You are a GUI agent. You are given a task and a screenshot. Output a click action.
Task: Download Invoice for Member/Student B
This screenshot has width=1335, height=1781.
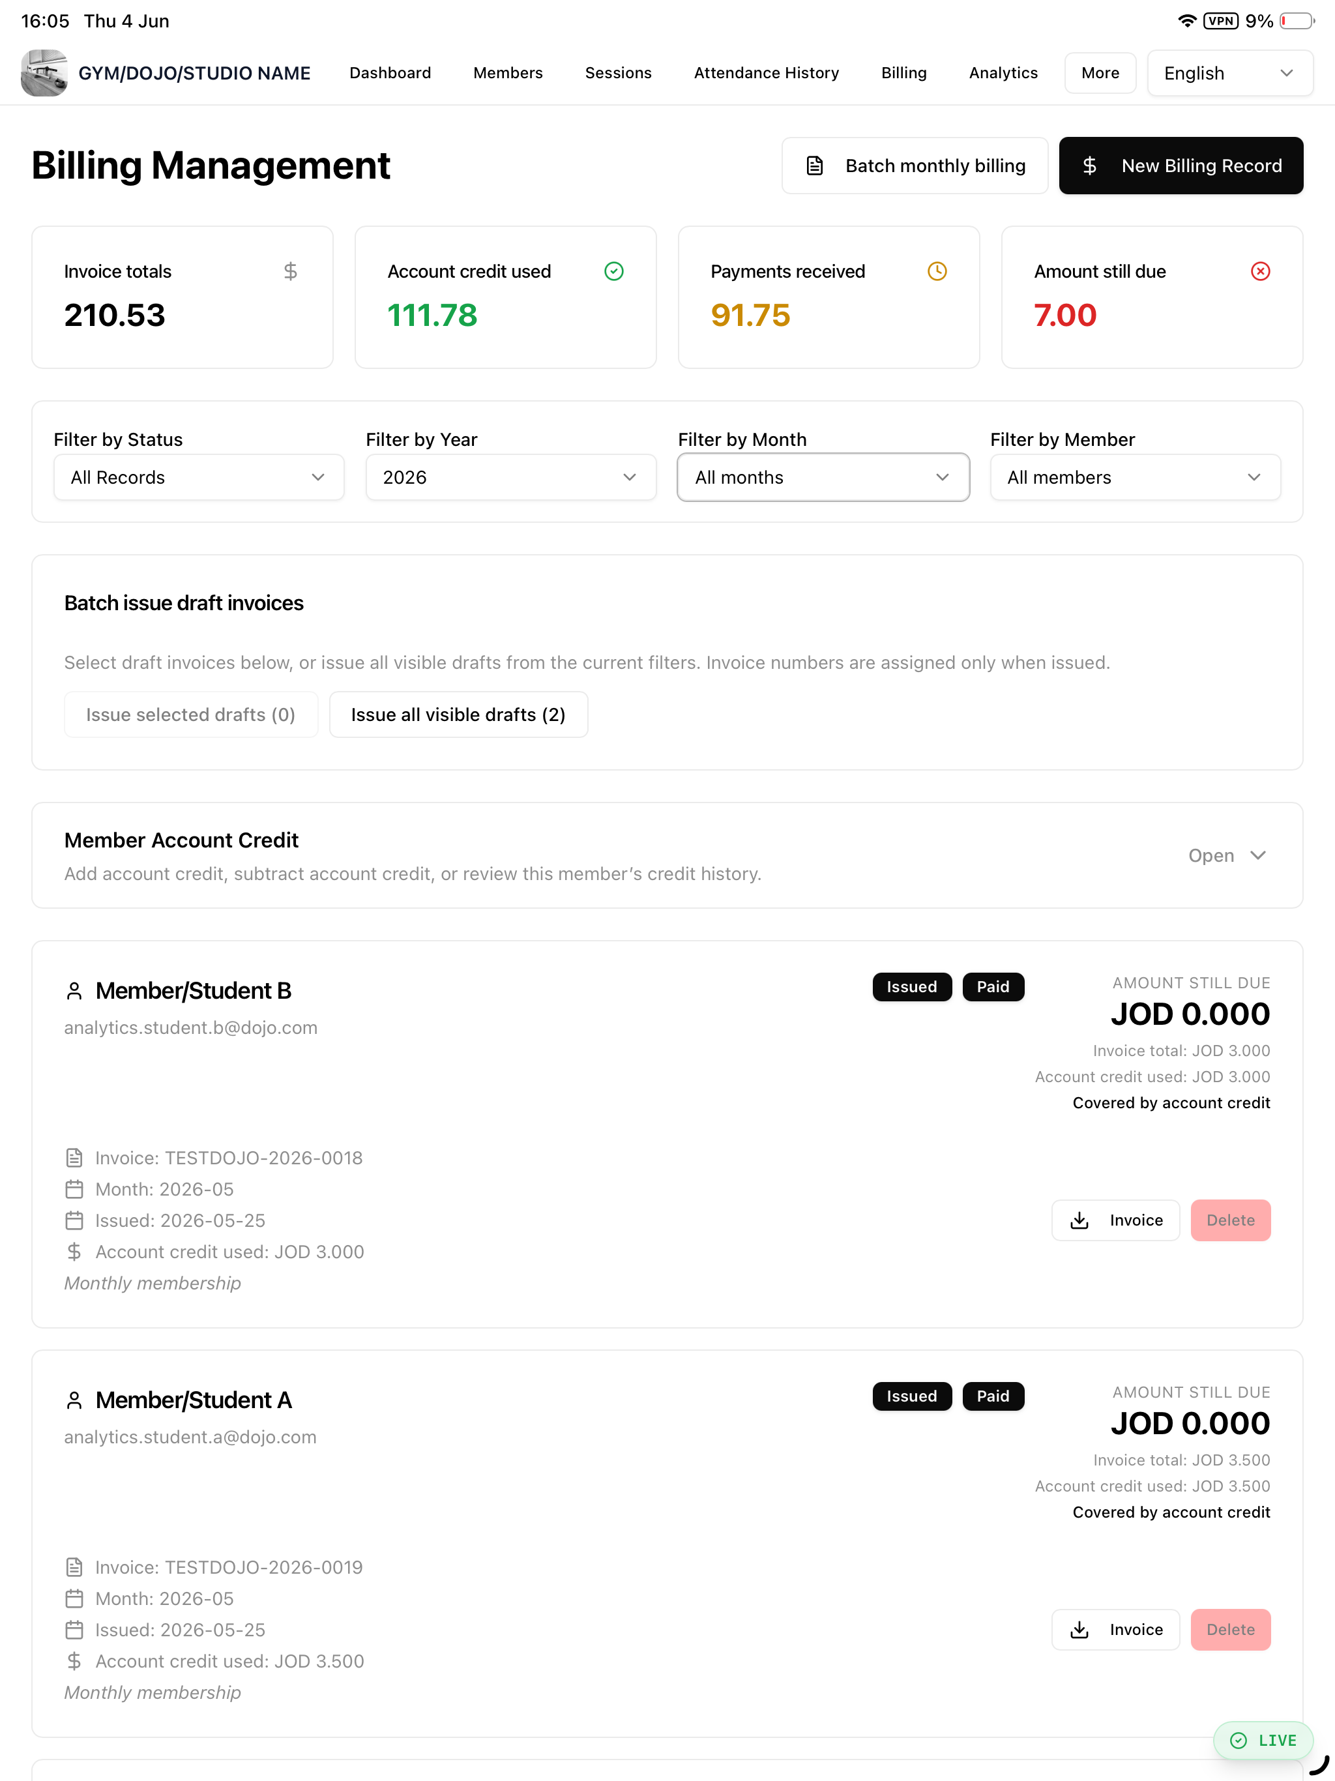pos(1115,1220)
